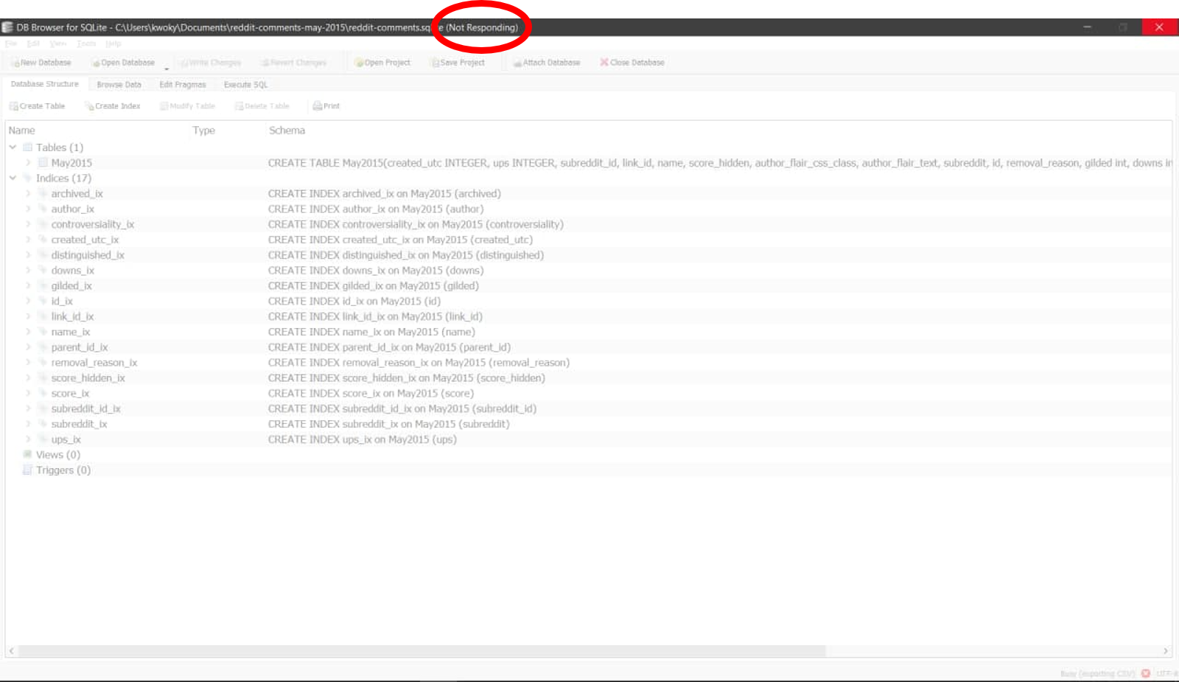The width and height of the screenshot is (1179, 682).
Task: Expand the gilded_ix index node
Action: [28, 286]
